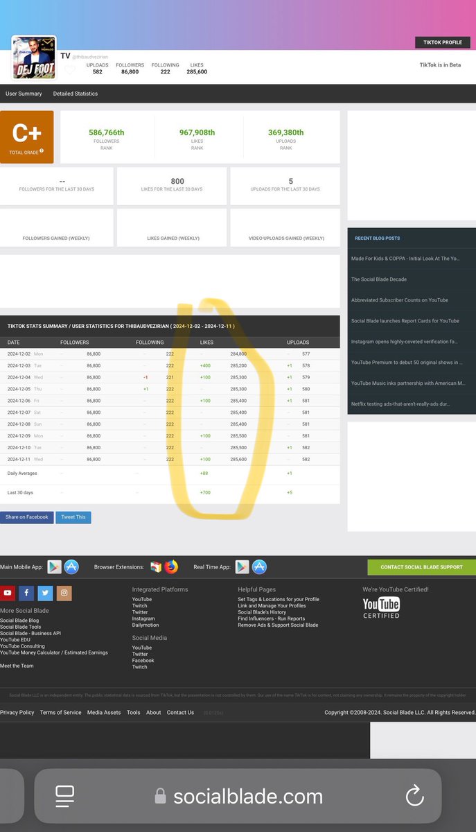This screenshot has width=476, height=832.
Task: Tap the Safari page menu icon
Action: 65,795
